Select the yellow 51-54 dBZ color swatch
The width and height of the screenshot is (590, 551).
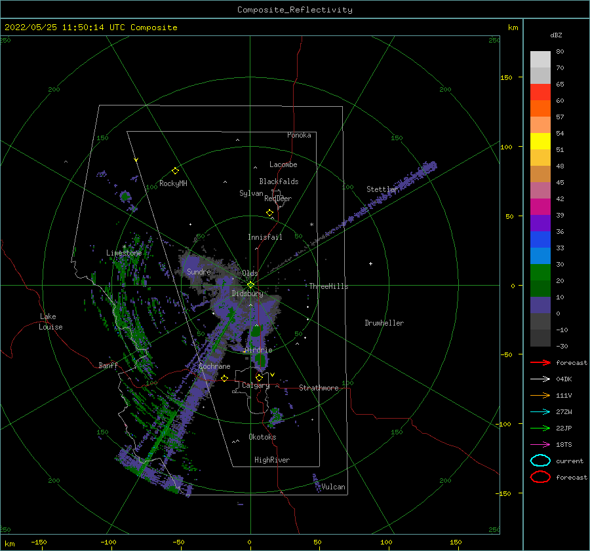tap(540, 142)
